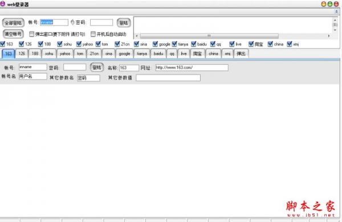Switch to the baidu tab

[158, 54]
